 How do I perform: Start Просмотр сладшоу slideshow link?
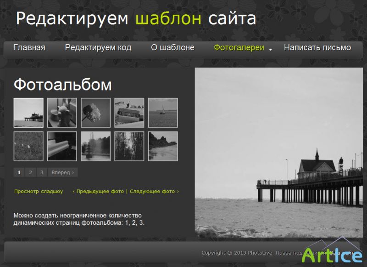[39, 191]
